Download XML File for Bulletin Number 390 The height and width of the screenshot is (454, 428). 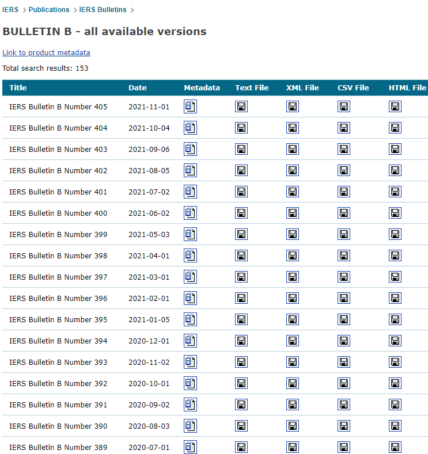click(x=293, y=426)
